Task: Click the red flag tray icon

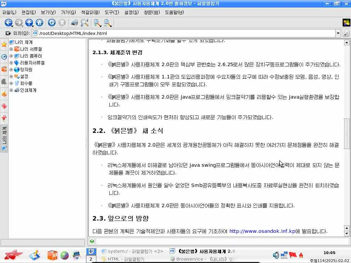Action: pos(293,255)
